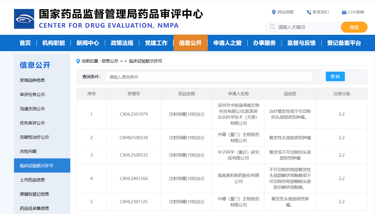Click the site map location pin icon

274,12
